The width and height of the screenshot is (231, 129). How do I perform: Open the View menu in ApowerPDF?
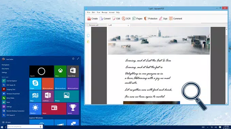pyautogui.click(x=98, y=12)
